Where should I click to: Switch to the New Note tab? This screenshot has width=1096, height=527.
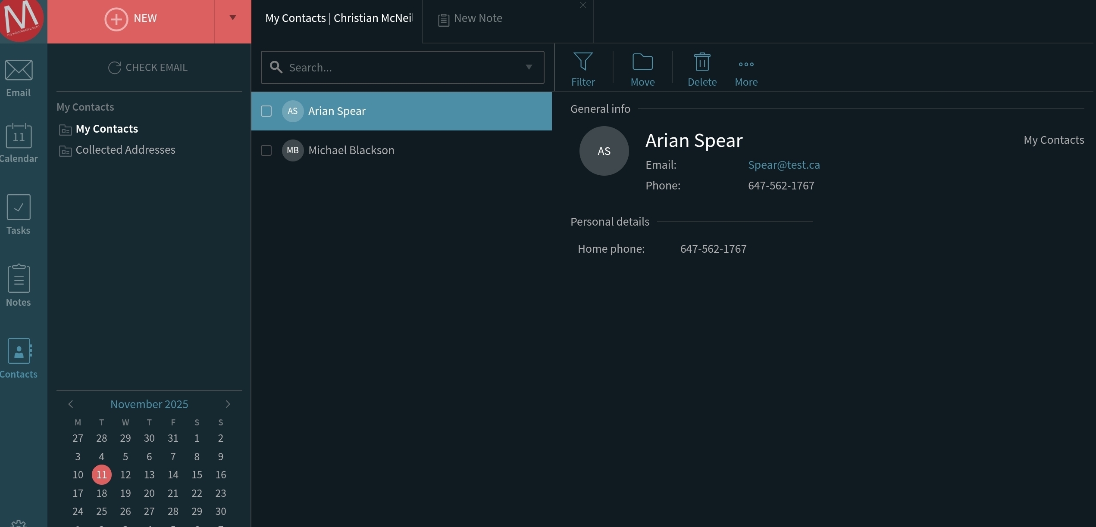coord(478,19)
